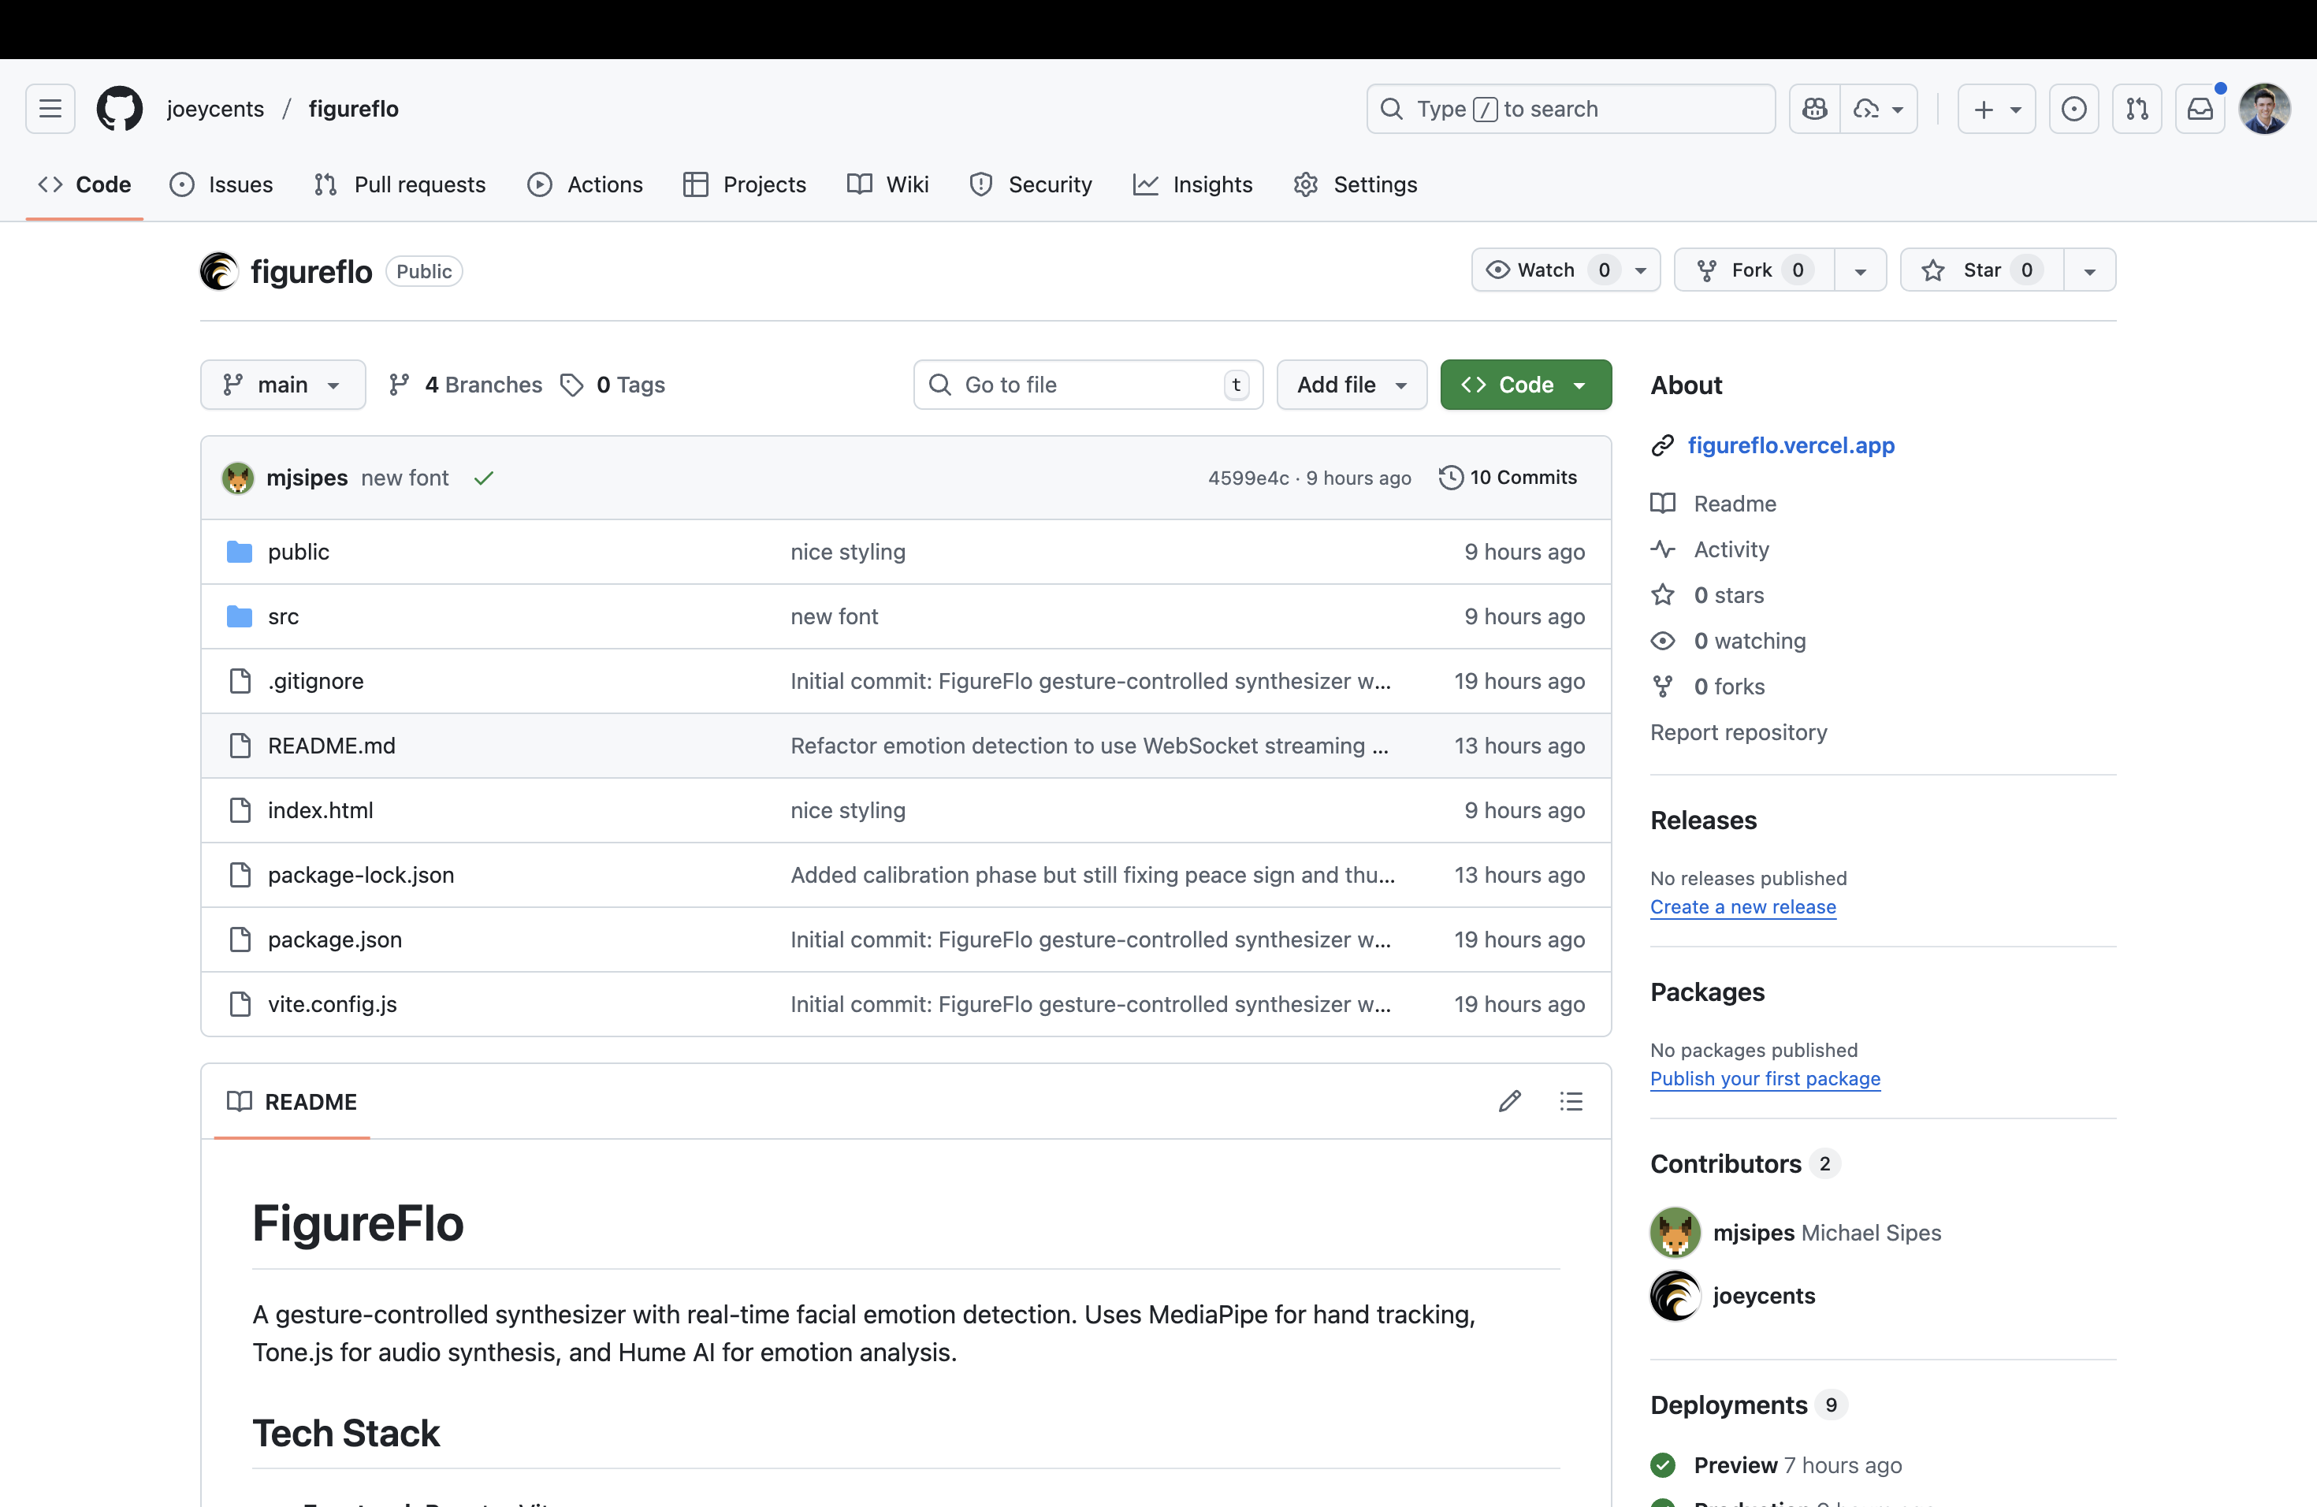Viewport: 2317px width, 1507px height.
Task: Open the src folder
Action: (283, 616)
